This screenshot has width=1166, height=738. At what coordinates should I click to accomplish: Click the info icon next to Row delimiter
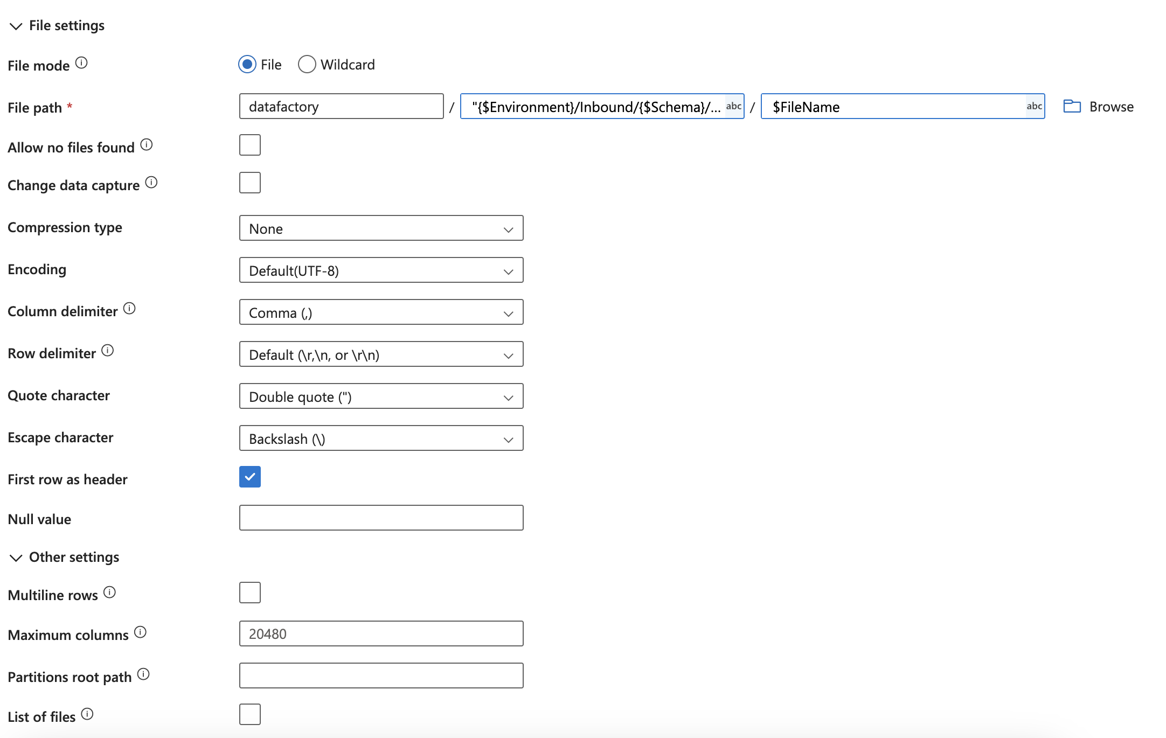[108, 351]
